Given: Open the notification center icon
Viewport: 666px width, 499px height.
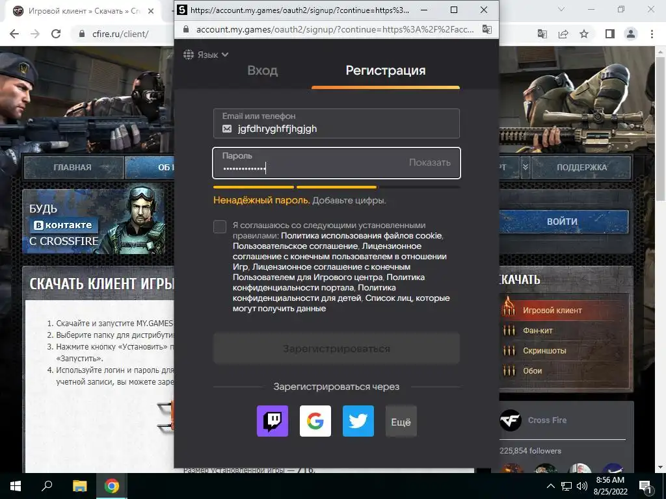Looking at the screenshot, I should pyautogui.click(x=646, y=487).
